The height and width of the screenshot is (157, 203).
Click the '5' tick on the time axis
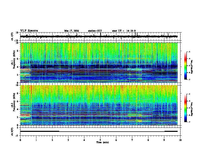[x=100, y=140]
